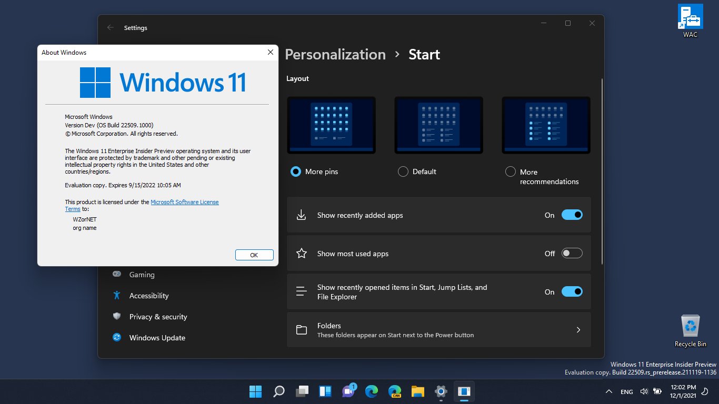Open the Start menu from the taskbar

[x=255, y=391]
